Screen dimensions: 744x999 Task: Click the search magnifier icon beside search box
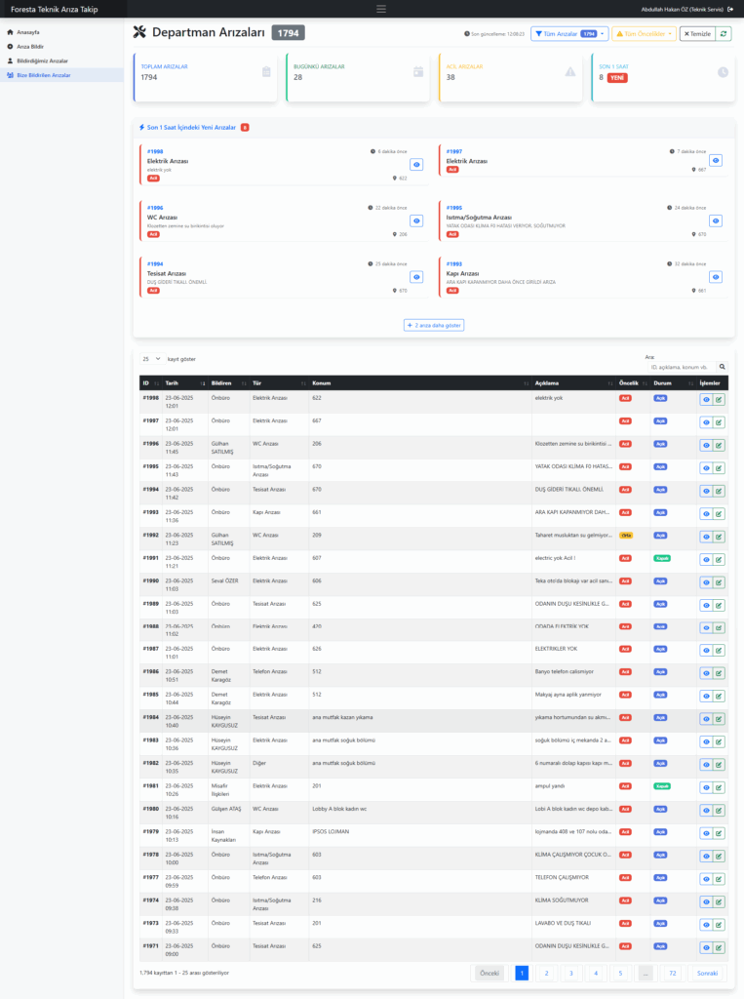pyautogui.click(x=723, y=367)
